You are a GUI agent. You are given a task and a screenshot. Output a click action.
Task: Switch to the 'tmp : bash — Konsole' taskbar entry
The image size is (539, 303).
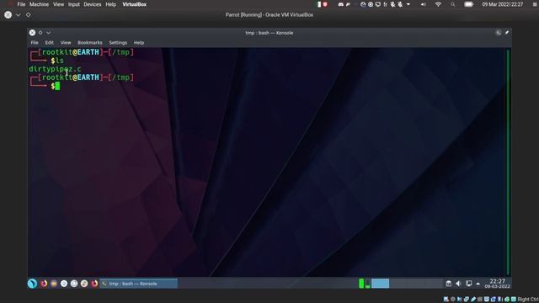coord(139,284)
